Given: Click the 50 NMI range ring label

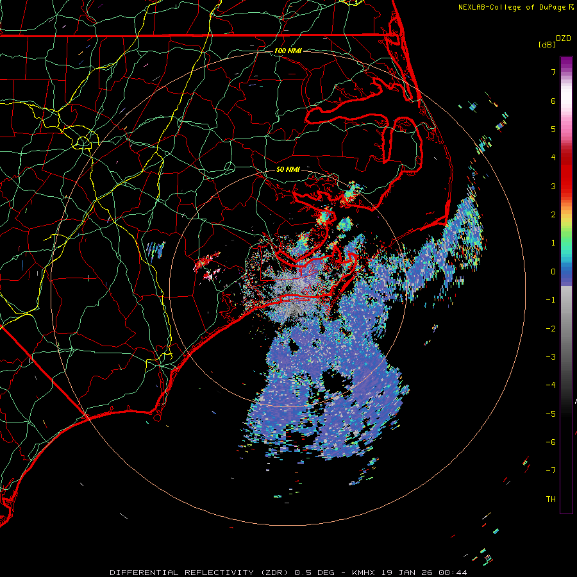Looking at the screenshot, I should point(288,169).
